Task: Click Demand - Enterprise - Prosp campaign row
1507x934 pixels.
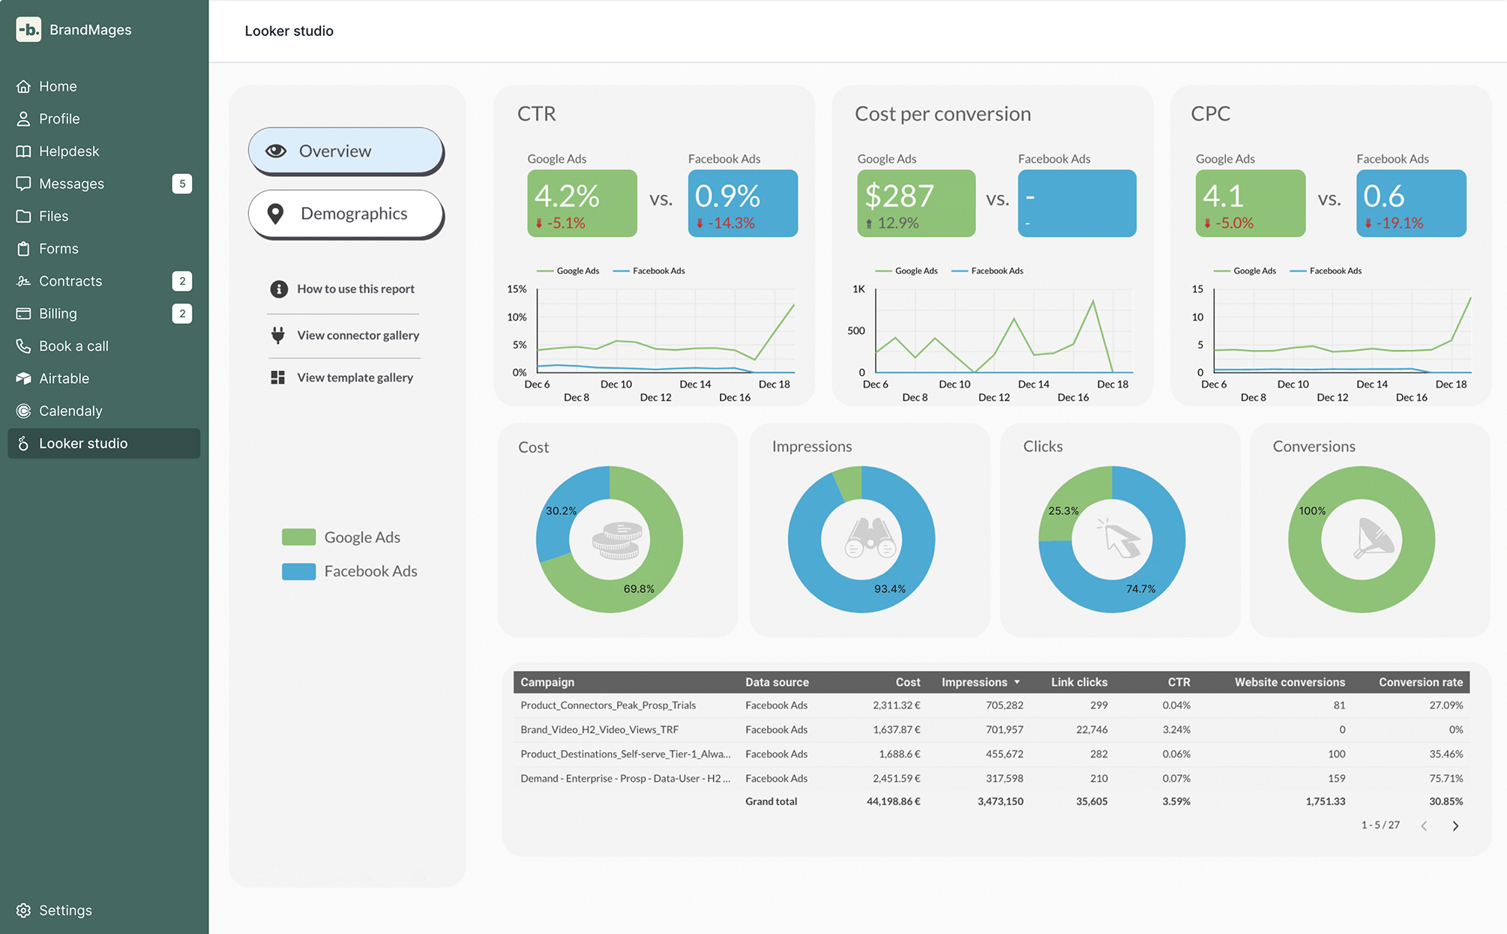Action: pos(991,778)
